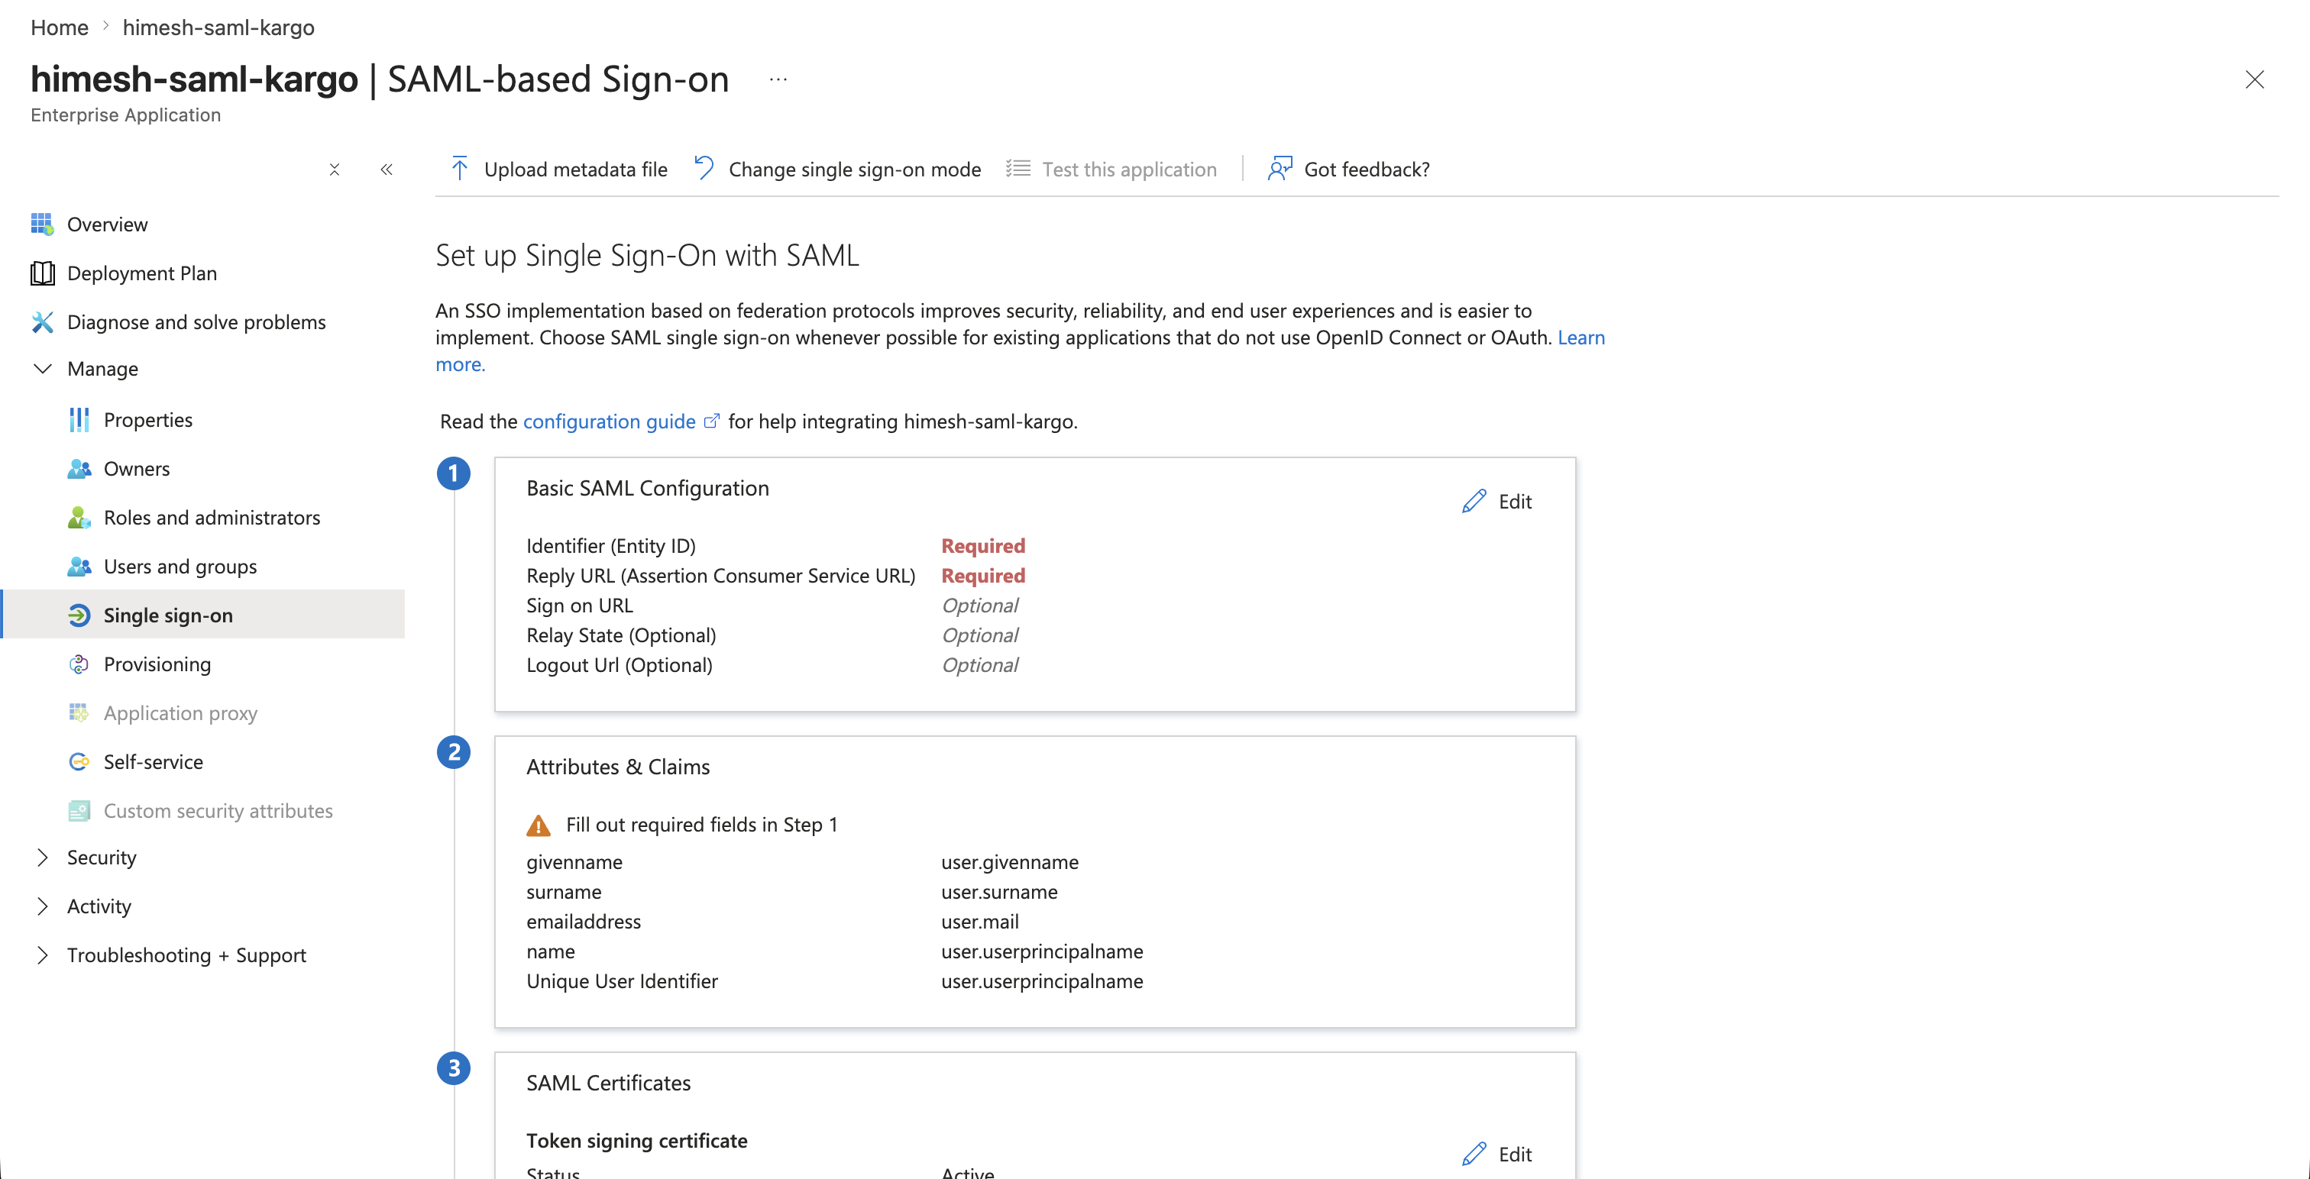Click the user.mail claim value
Image resolution: width=2310 pixels, height=1179 pixels.
click(x=979, y=922)
